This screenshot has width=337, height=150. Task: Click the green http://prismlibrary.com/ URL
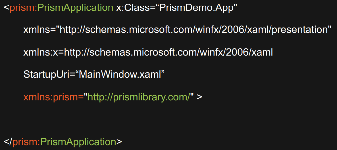[139, 97]
